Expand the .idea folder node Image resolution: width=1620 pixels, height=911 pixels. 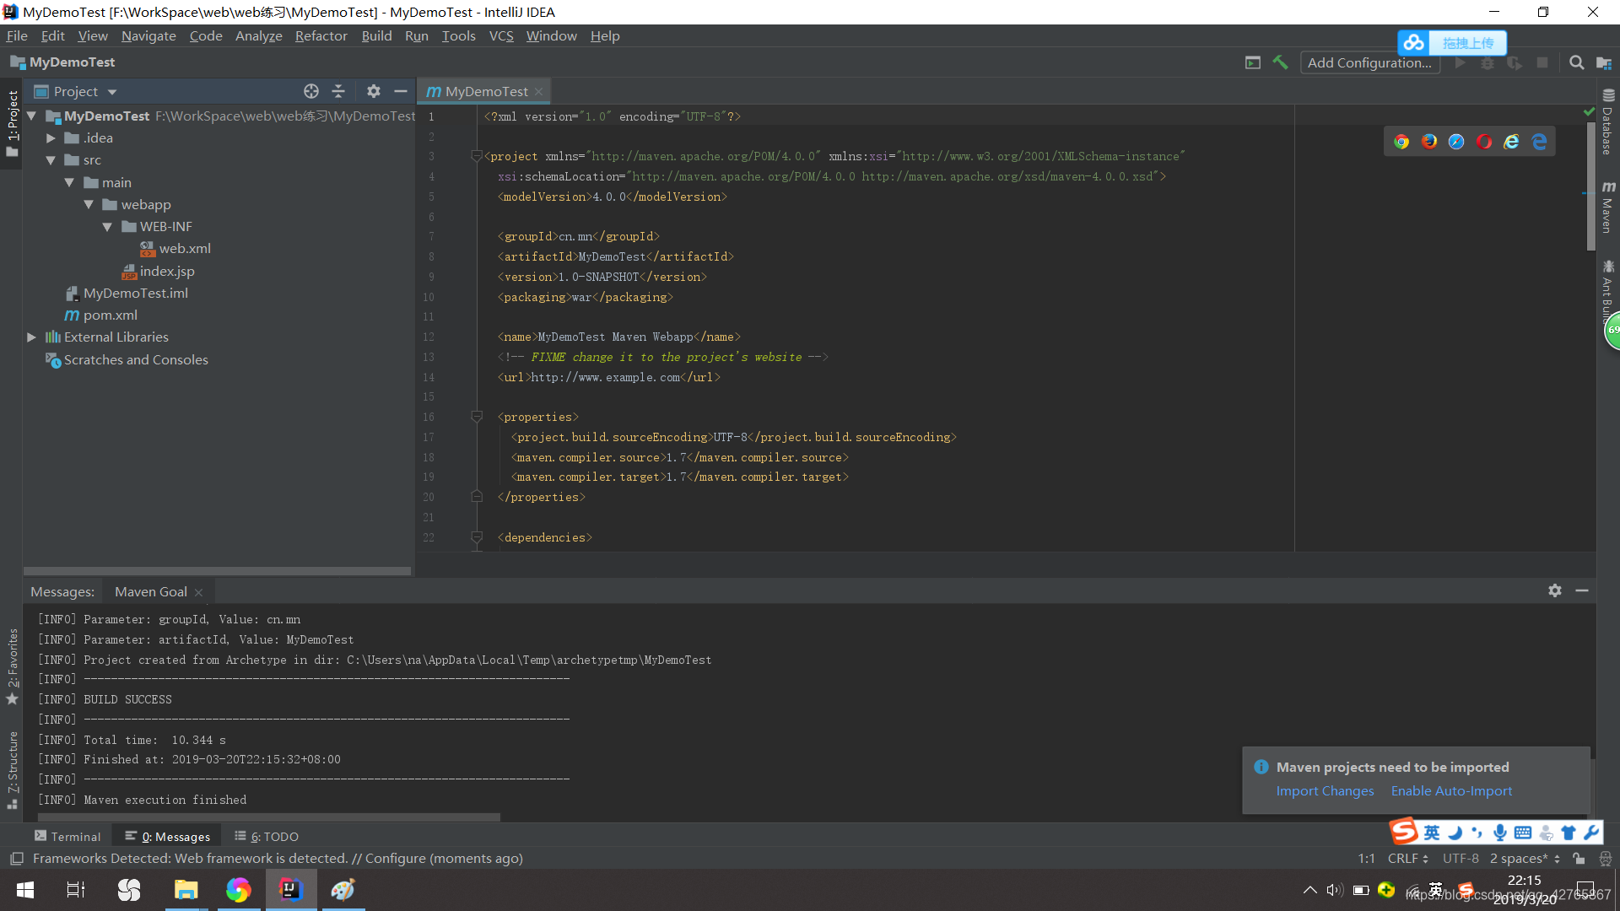tap(51, 138)
